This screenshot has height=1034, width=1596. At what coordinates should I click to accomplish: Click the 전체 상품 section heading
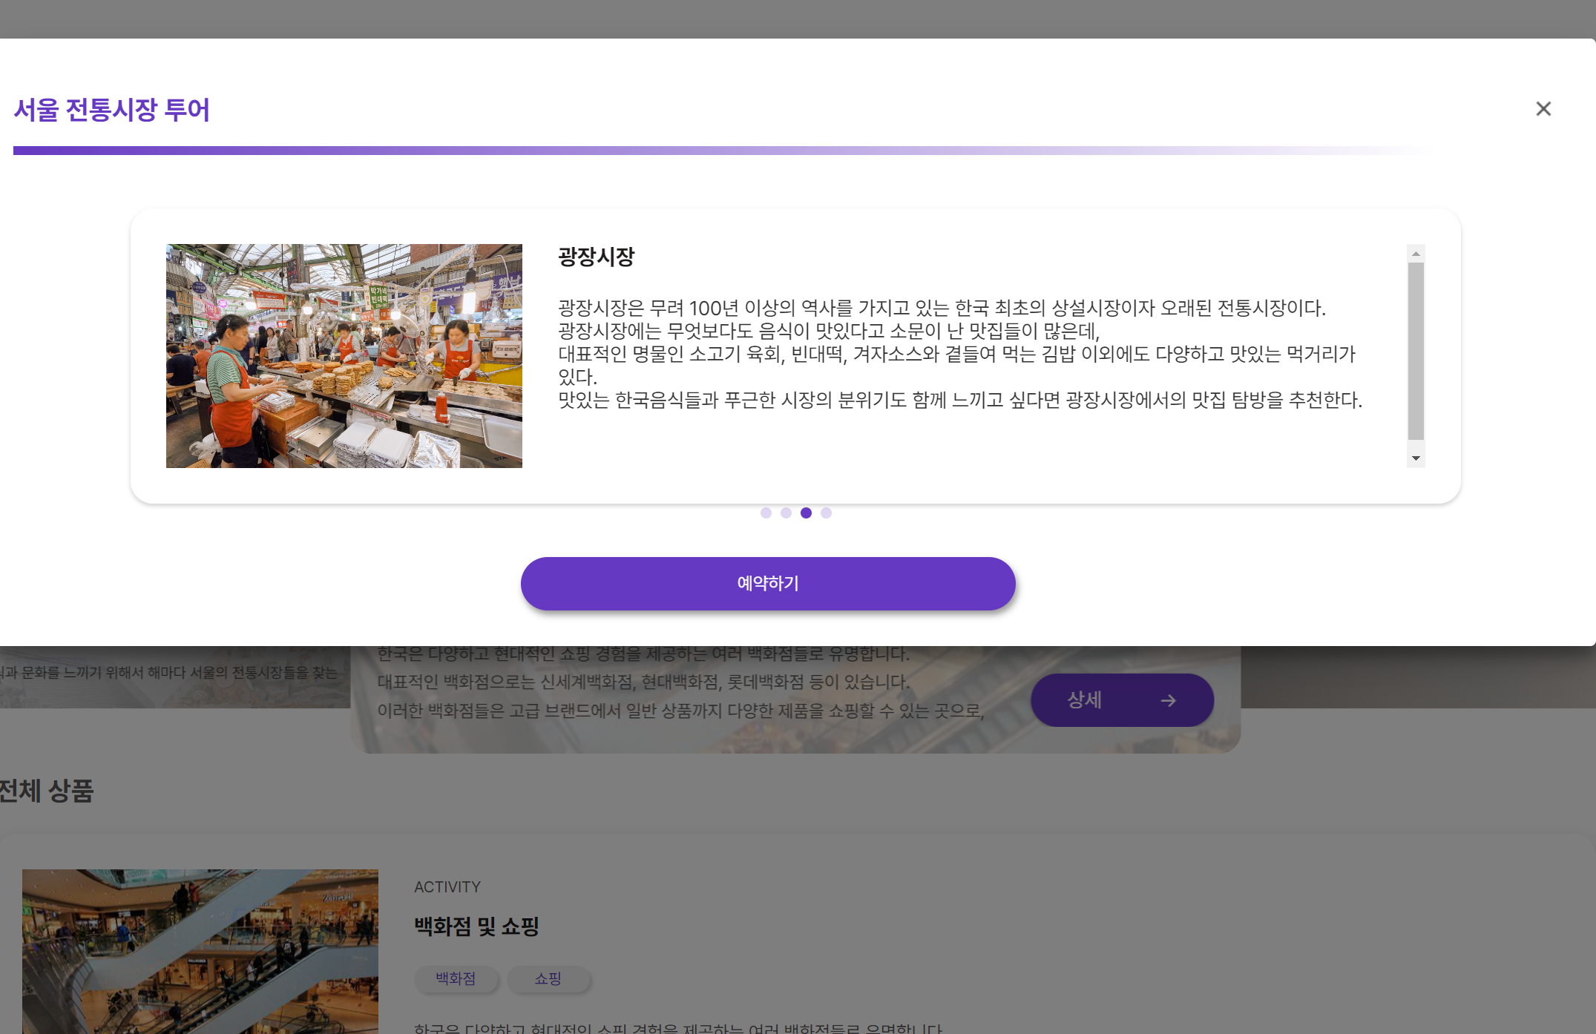[x=46, y=791]
